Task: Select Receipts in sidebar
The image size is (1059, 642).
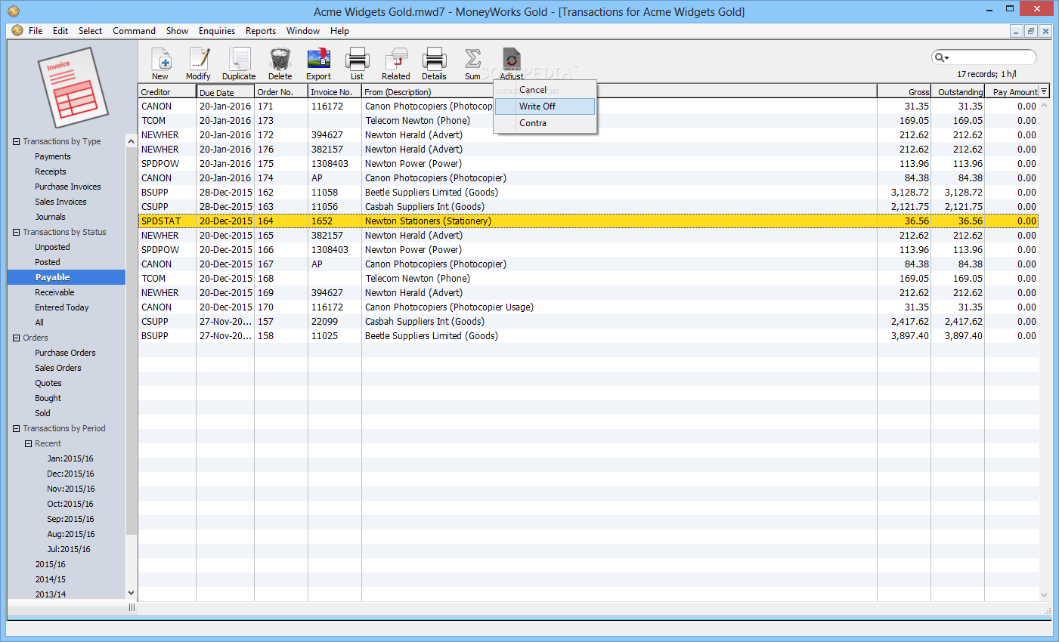Action: [50, 171]
